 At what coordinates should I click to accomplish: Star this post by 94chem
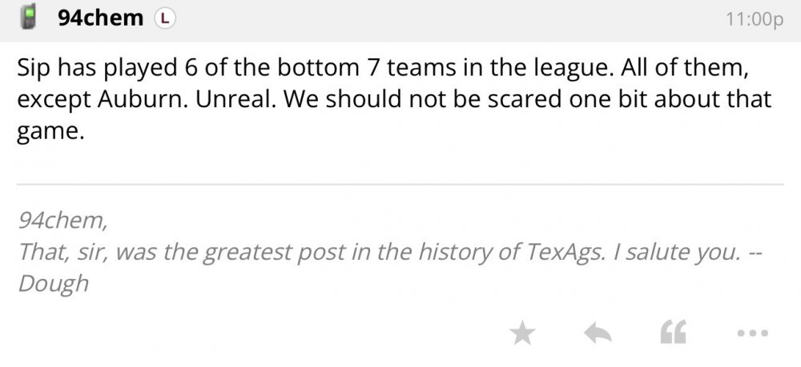click(x=522, y=333)
